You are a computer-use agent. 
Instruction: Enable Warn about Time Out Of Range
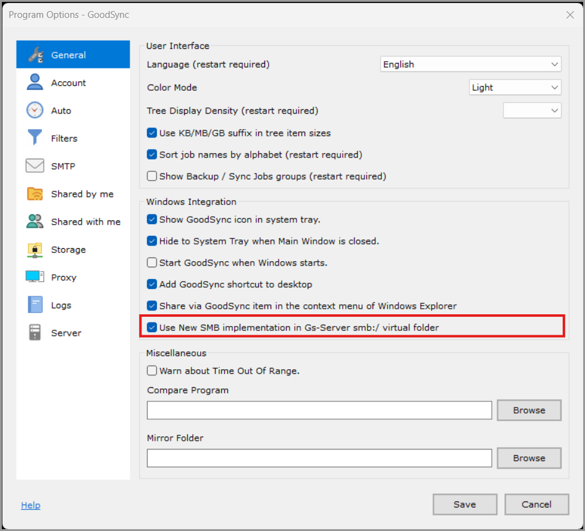click(x=152, y=370)
